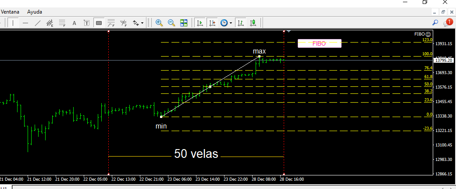Image resolution: width=456 pixels, height=189 pixels.
Task: Select the Fibonacci retracement tool
Action: [62, 23]
